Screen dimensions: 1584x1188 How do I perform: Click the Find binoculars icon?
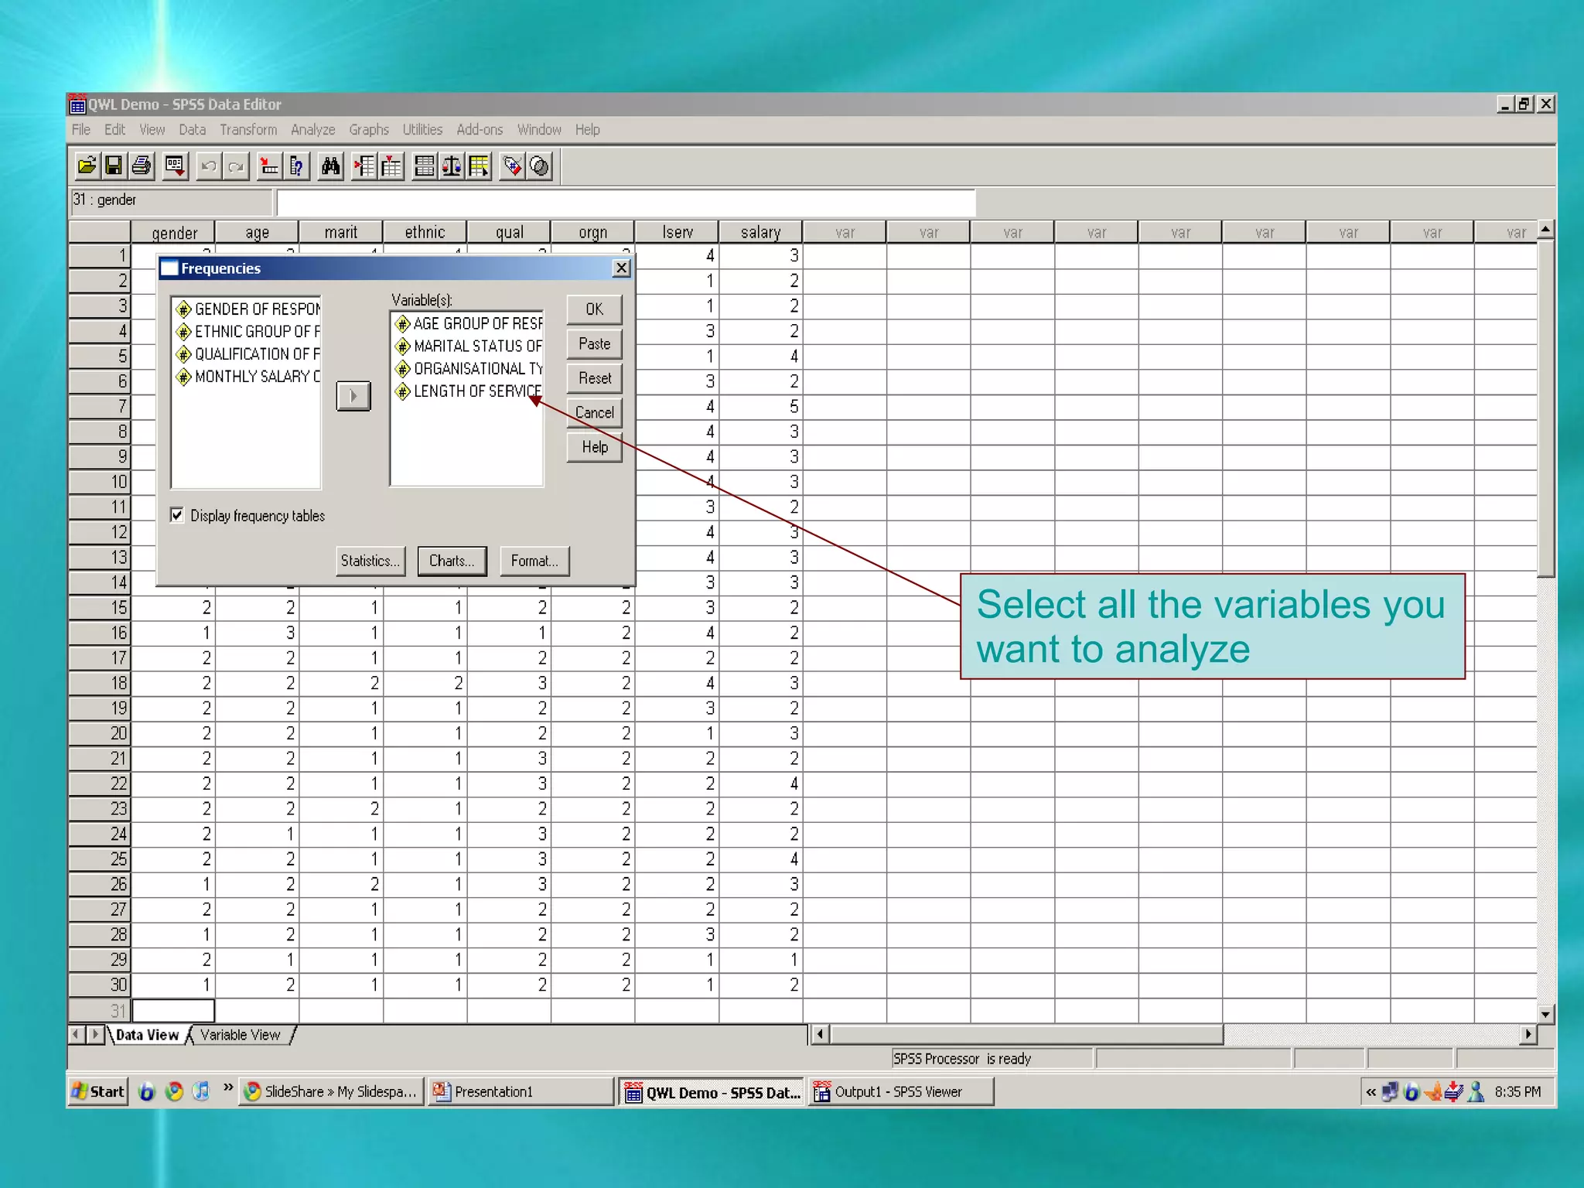330,166
